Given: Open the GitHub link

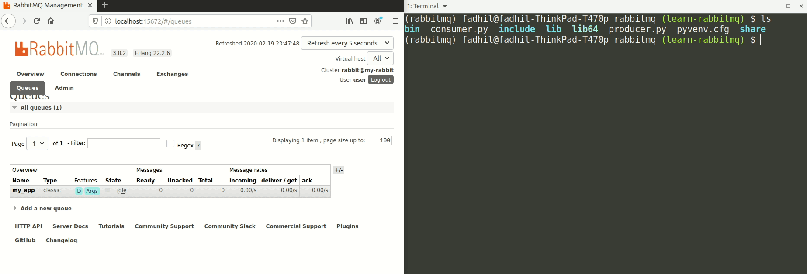Looking at the screenshot, I should 25,240.
